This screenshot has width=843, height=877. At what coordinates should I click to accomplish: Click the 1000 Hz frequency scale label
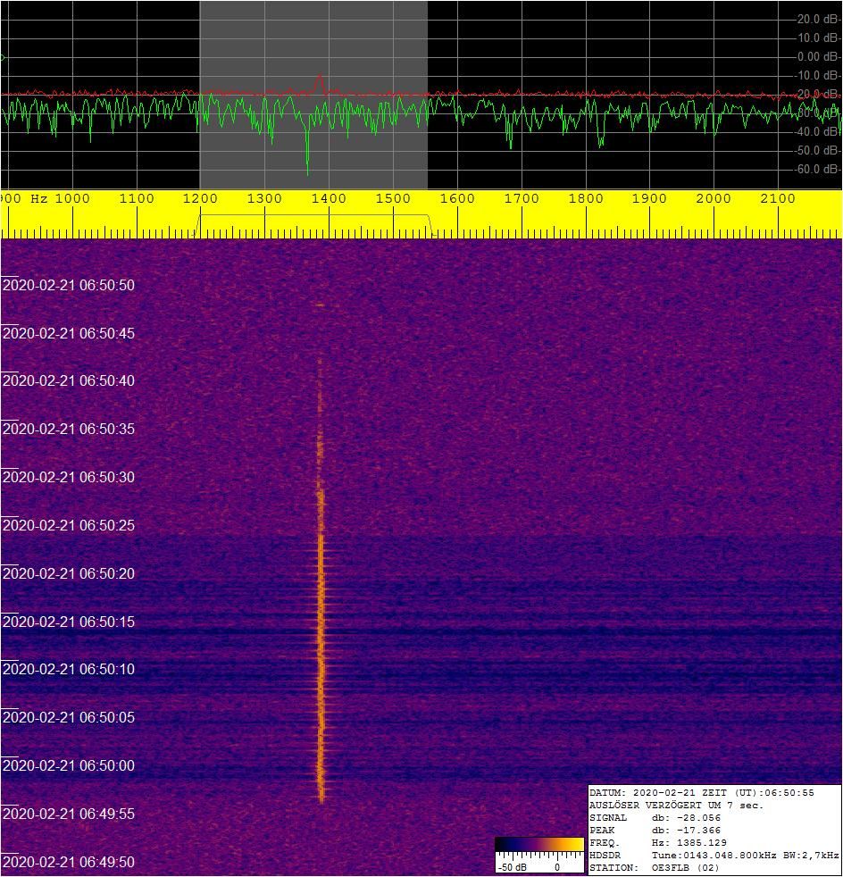tap(72, 198)
